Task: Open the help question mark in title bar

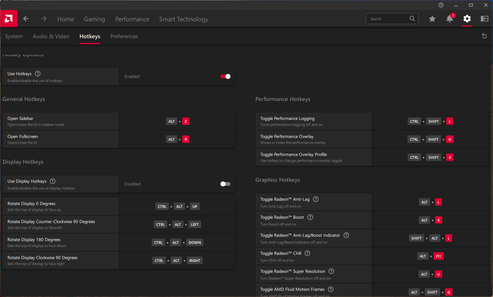Action: click(441, 5)
